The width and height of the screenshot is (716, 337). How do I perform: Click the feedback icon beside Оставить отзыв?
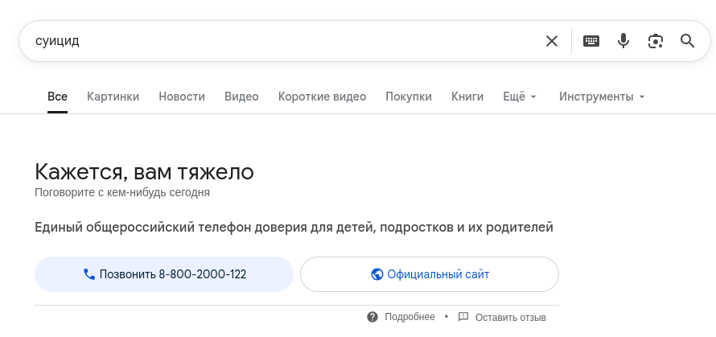(x=463, y=317)
